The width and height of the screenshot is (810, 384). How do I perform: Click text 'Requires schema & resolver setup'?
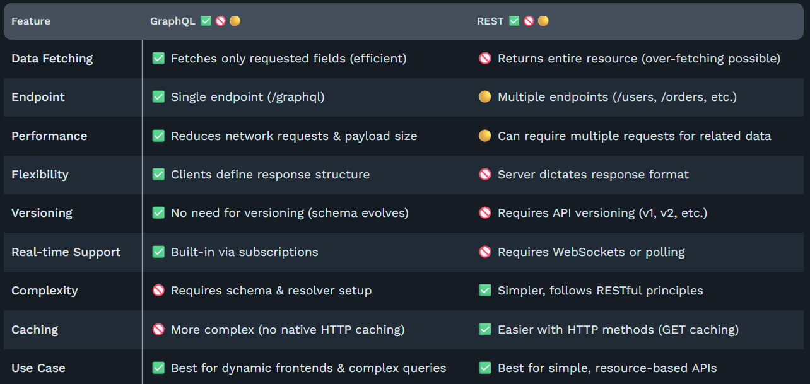pos(271,291)
